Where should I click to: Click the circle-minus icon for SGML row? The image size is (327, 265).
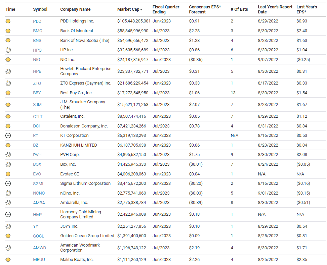tap(8, 183)
